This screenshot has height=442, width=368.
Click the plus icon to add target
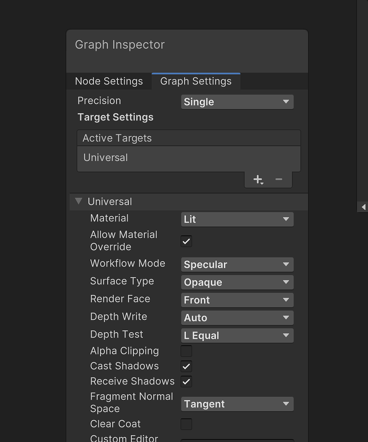pos(258,180)
